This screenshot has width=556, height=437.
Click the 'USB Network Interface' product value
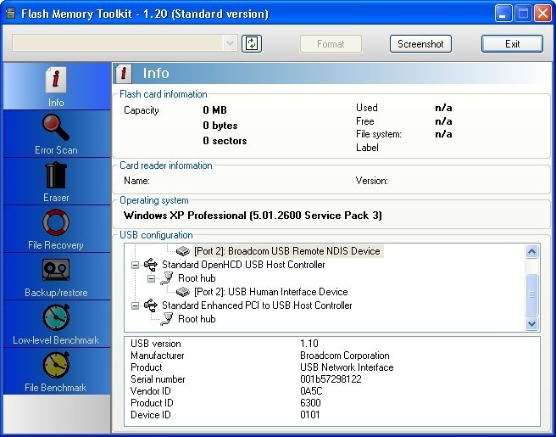pyautogui.click(x=347, y=367)
